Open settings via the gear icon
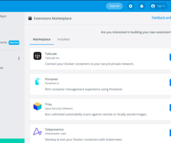Screen dimensions: 171x143 tap(131, 6)
